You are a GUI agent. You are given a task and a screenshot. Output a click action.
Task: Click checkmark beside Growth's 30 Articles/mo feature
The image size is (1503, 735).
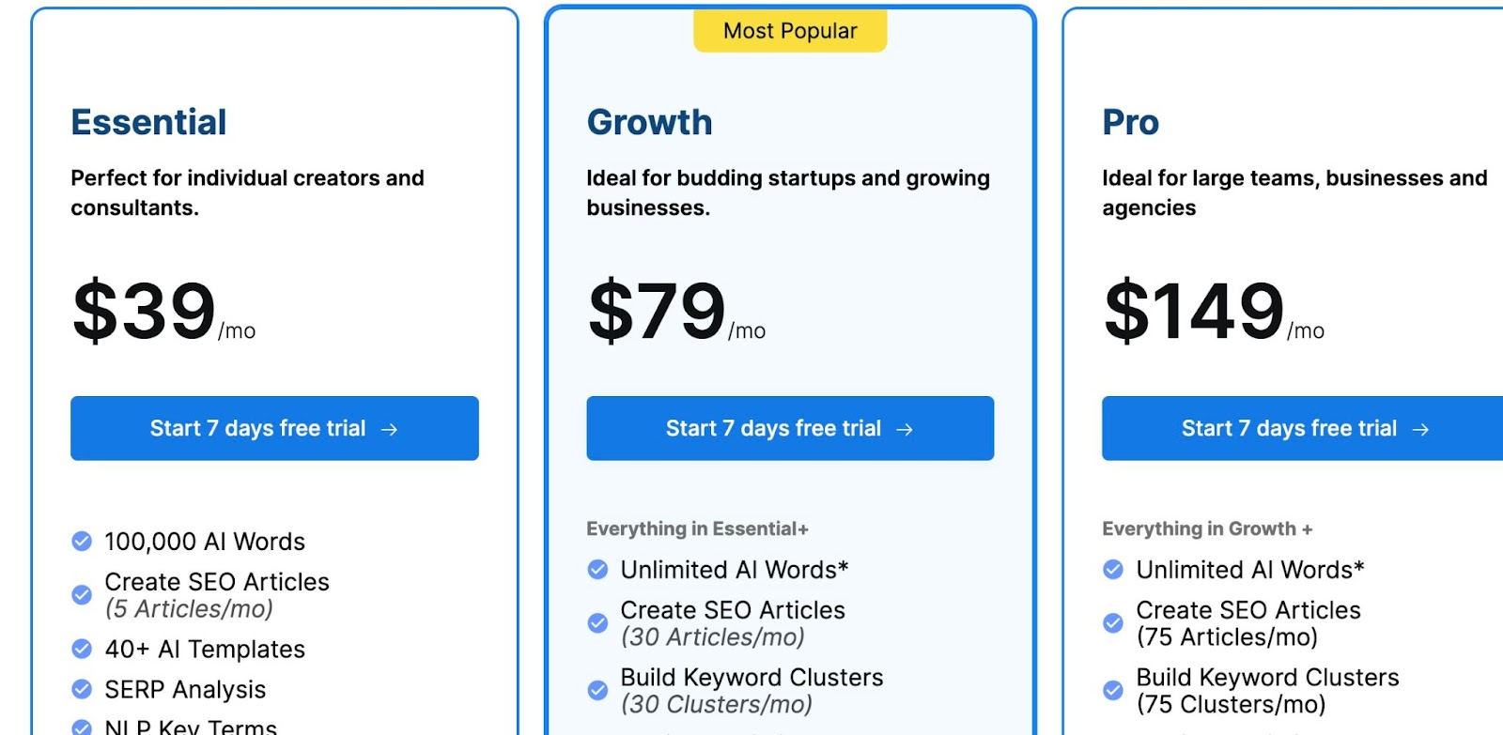[597, 623]
